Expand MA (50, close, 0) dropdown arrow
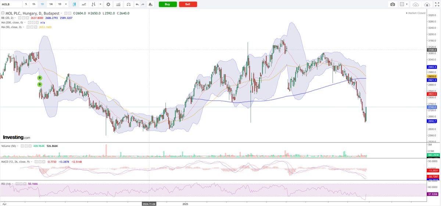 [x=24, y=27]
